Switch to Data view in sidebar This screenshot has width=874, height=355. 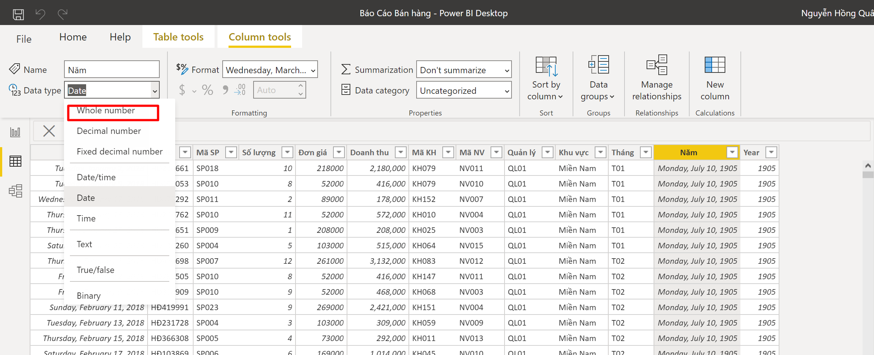[x=15, y=161]
